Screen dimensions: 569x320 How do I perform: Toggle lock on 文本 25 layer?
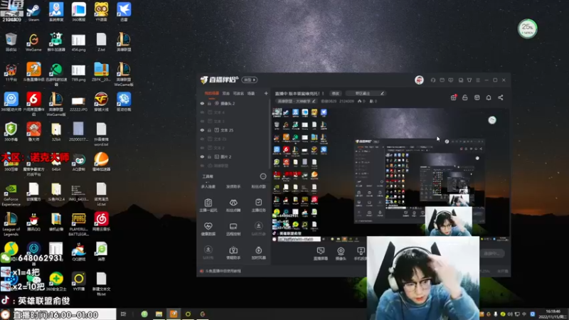pyautogui.click(x=209, y=130)
